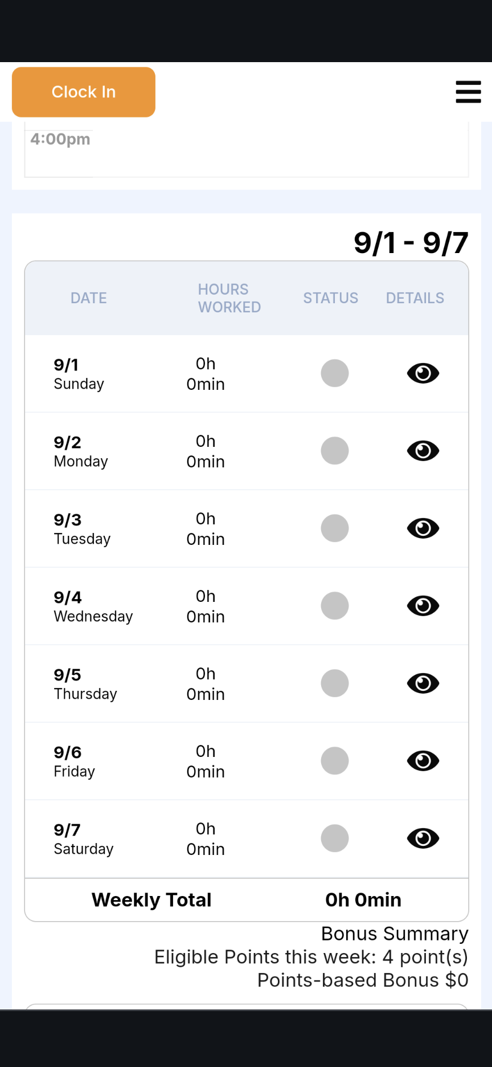
Task: View details for 9/5 Thursday
Action: (423, 683)
